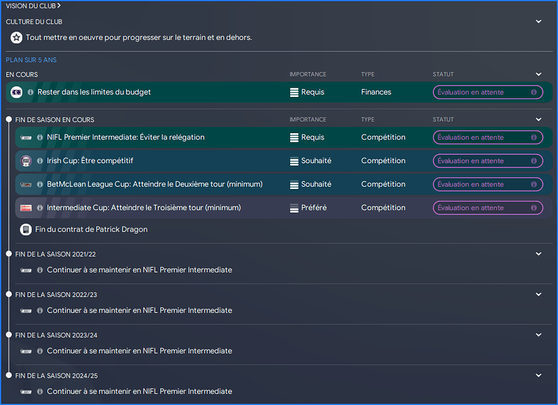Select 2024/25 Continuer à se maintenir objective
Viewport: 558px width, 405px height.
139,392
